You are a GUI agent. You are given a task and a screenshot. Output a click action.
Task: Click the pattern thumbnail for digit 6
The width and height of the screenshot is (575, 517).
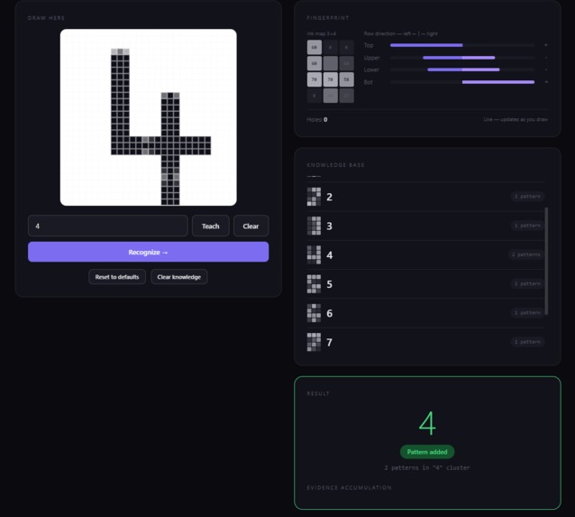tap(314, 313)
